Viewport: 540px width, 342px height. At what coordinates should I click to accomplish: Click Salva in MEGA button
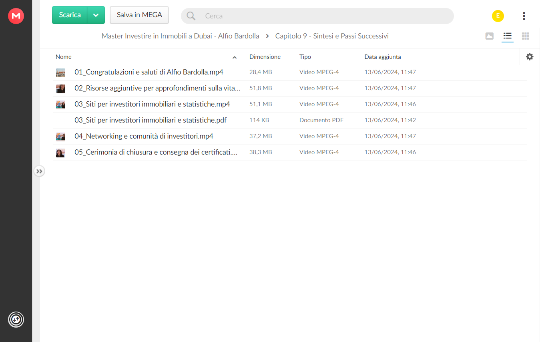(x=139, y=15)
